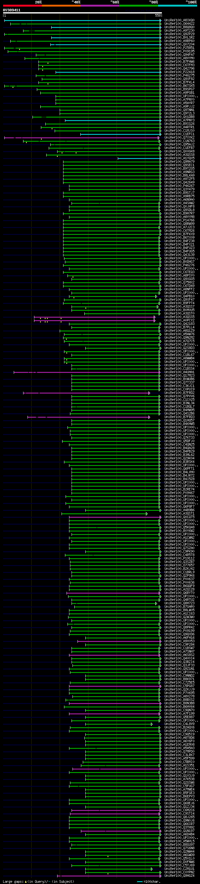Image resolution: width=200 pixels, height=884 pixels.
Task: Click the UniRef100_P00637 label
Action: click(179, 579)
